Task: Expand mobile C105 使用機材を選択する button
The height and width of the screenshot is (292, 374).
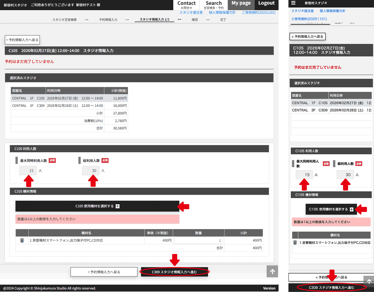Action: pos(331,209)
